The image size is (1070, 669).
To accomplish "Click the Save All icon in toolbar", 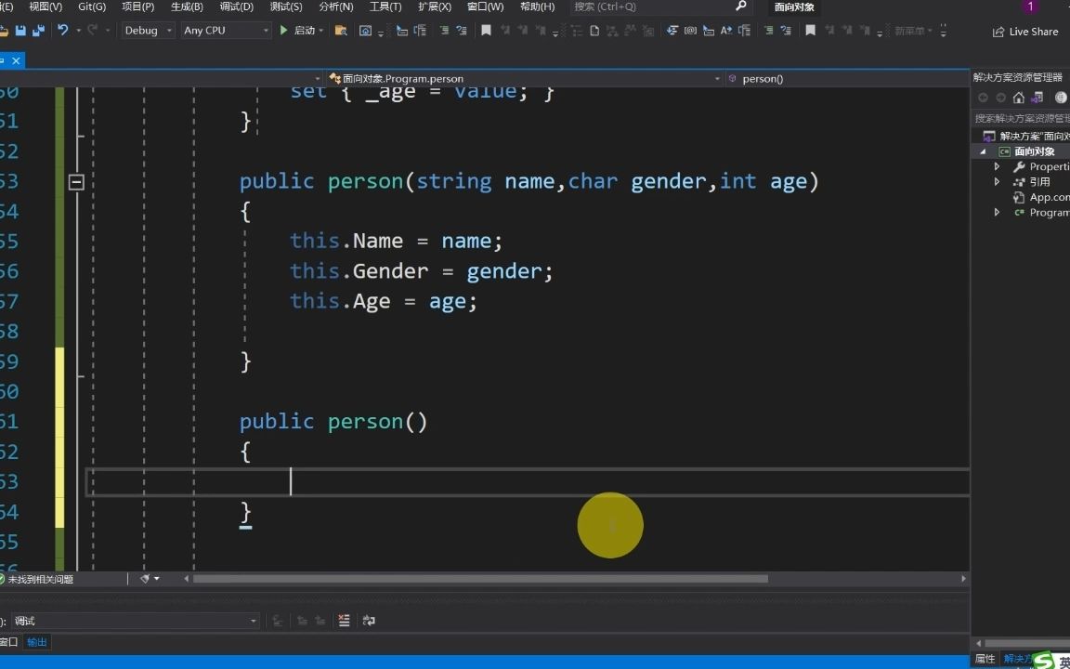I will [35, 31].
